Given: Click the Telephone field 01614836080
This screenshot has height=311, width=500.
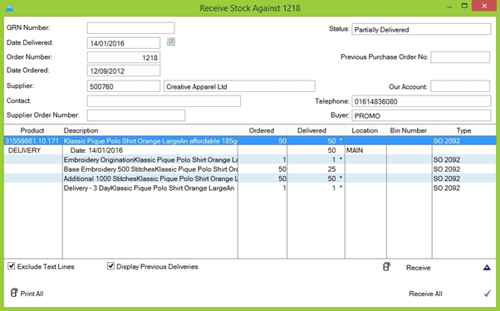Looking at the screenshot, I should [421, 101].
